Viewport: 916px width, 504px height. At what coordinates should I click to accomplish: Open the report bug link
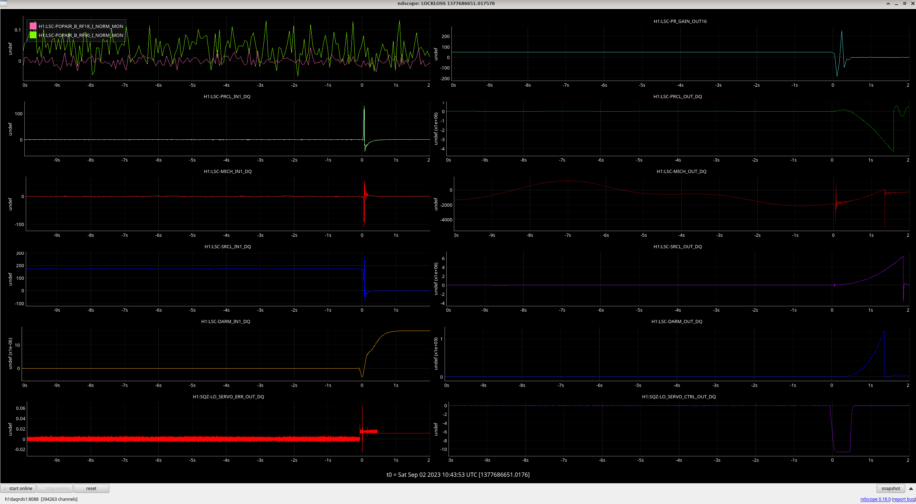tap(904, 499)
